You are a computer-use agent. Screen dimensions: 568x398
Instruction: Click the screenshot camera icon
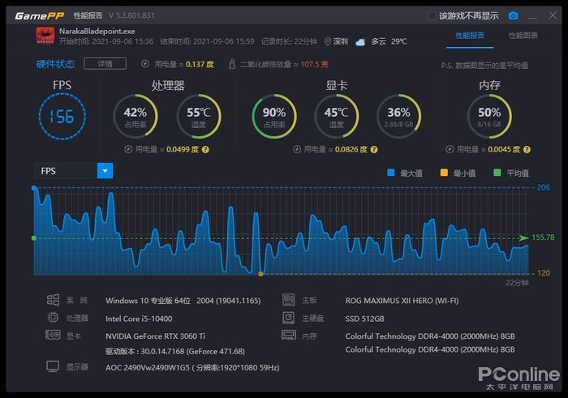513,16
